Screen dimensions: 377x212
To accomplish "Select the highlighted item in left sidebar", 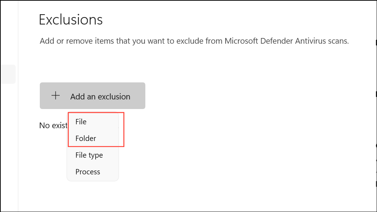I will pyautogui.click(x=8, y=74).
